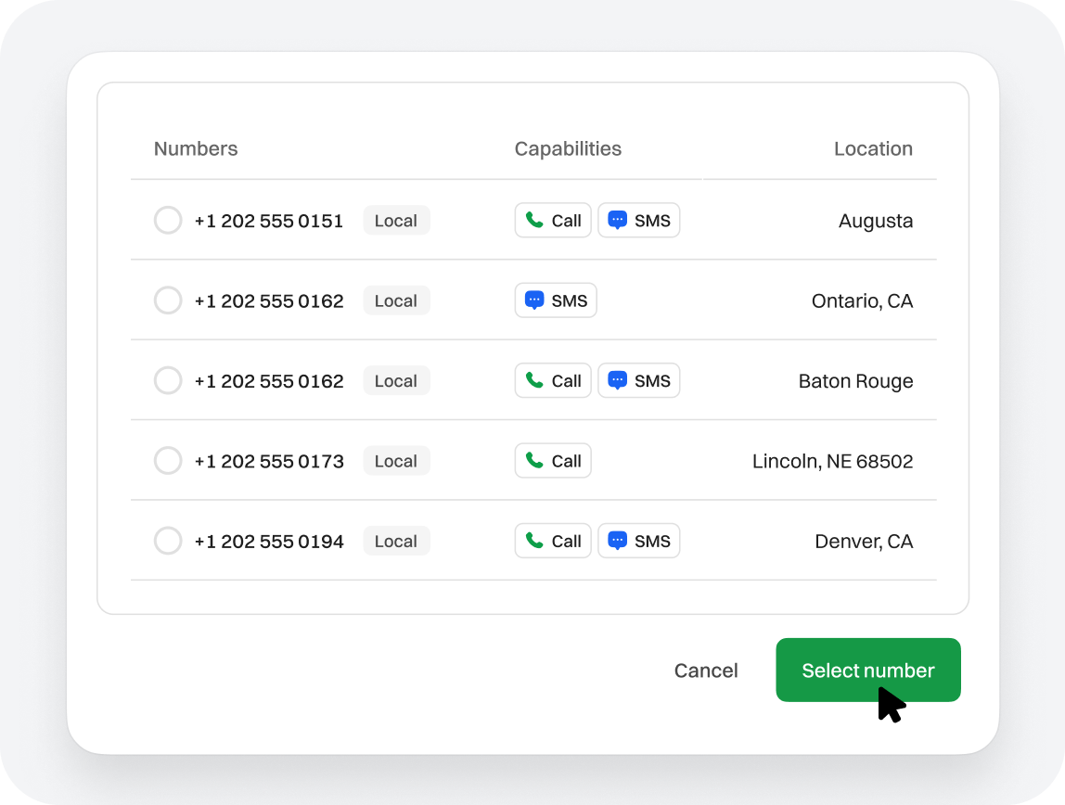Click the SMS icon in the Ontario, CA row
The width and height of the screenshot is (1065, 805).
click(x=534, y=300)
